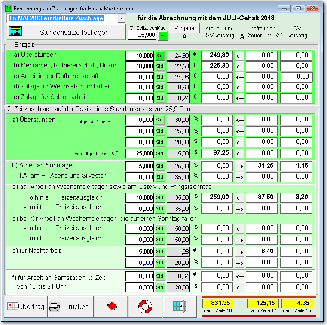The image size is (327, 325).
Task: Click Std. button in the 135,00 percent row
Action: tap(160, 197)
